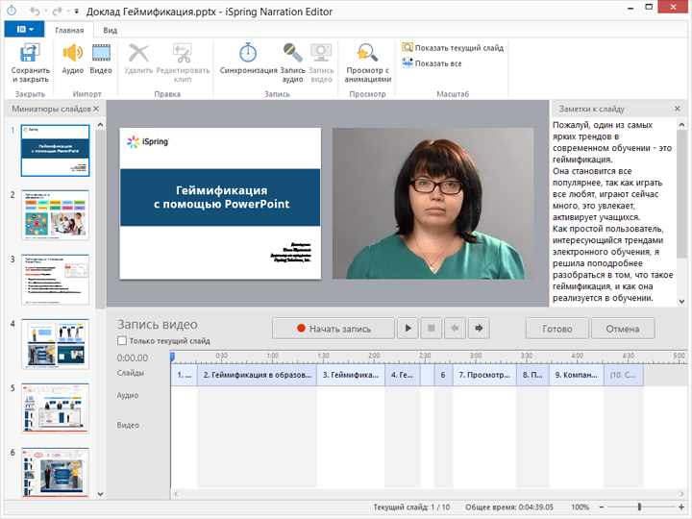
Task: Select slide 3 thumbnail
Action: (x=55, y=280)
